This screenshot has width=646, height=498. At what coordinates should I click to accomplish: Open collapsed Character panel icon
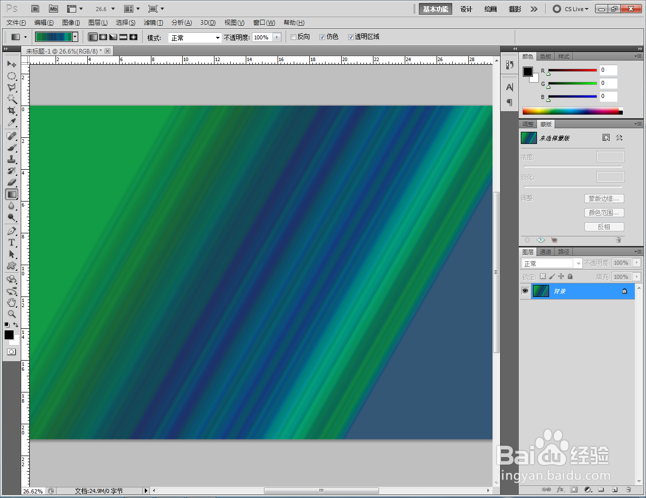pos(509,87)
